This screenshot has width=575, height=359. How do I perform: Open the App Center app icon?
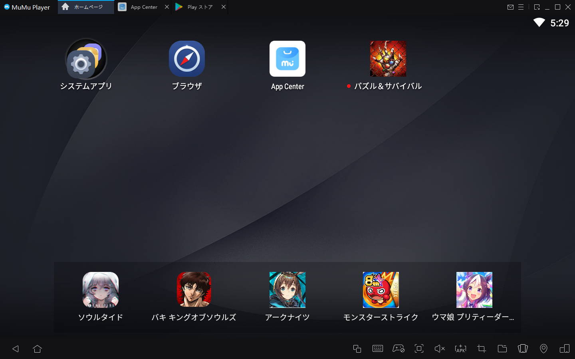coord(287,59)
